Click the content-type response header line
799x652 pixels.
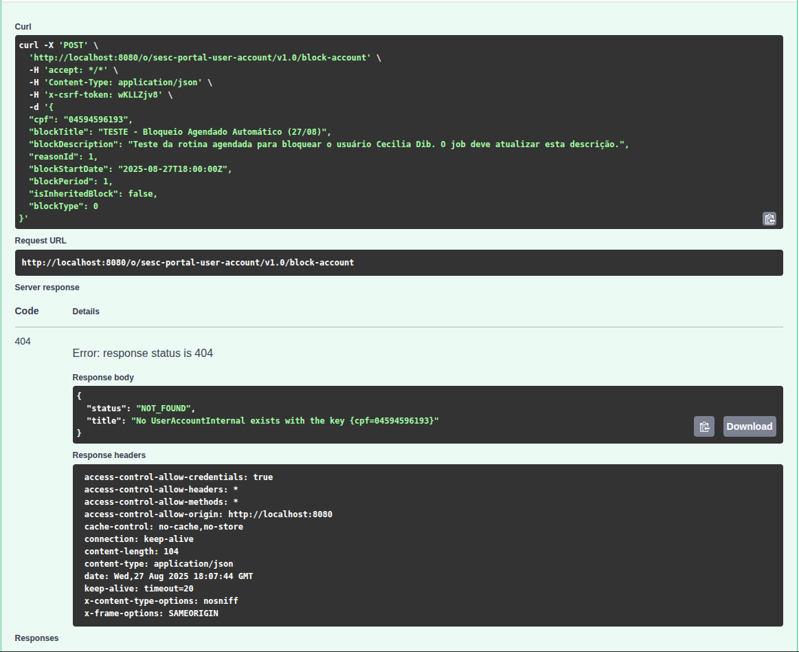158,564
